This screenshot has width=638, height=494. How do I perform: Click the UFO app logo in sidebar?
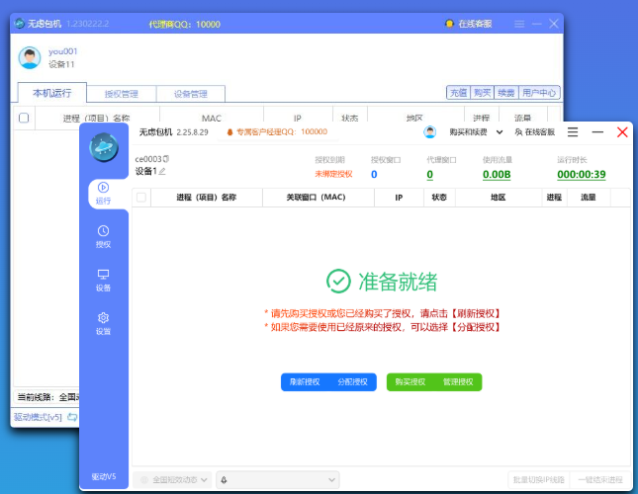[x=104, y=147]
